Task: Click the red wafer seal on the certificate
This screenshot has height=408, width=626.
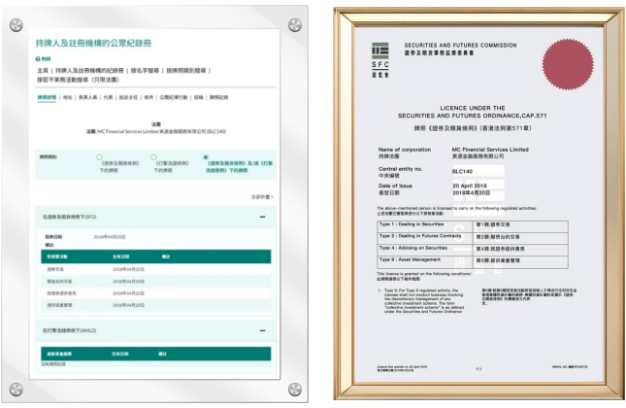Action: (x=568, y=64)
